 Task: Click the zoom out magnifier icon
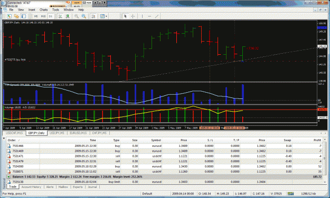[84, 16]
